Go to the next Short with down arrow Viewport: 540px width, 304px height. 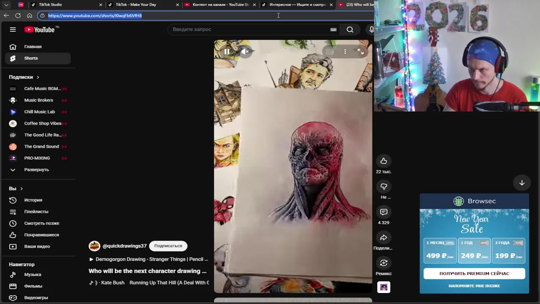[x=522, y=183]
